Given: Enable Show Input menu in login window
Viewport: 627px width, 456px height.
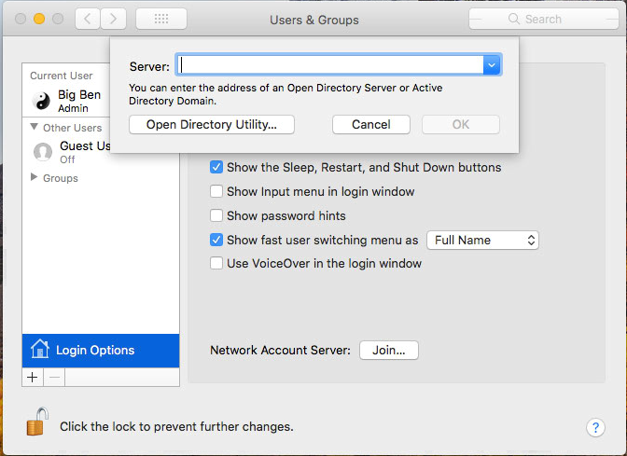Looking at the screenshot, I should [216, 191].
